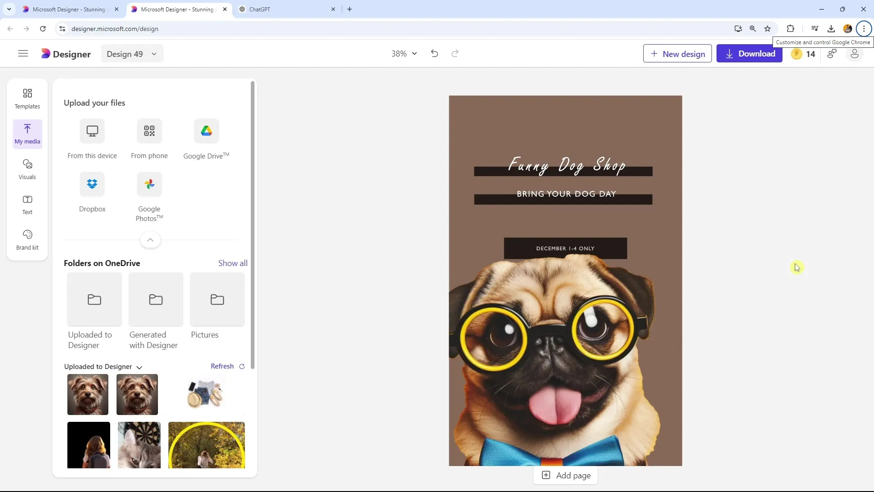Click the share/collaborators icon
The image size is (874, 492).
833,53
